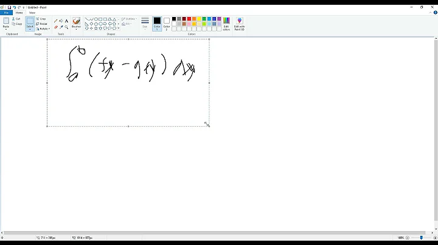
Task: Click the Resize button
Action: (x=41, y=24)
